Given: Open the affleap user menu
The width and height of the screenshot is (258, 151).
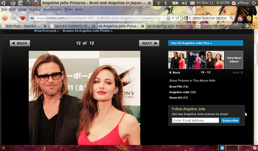Looking at the screenshot, I should [x=240, y=3].
